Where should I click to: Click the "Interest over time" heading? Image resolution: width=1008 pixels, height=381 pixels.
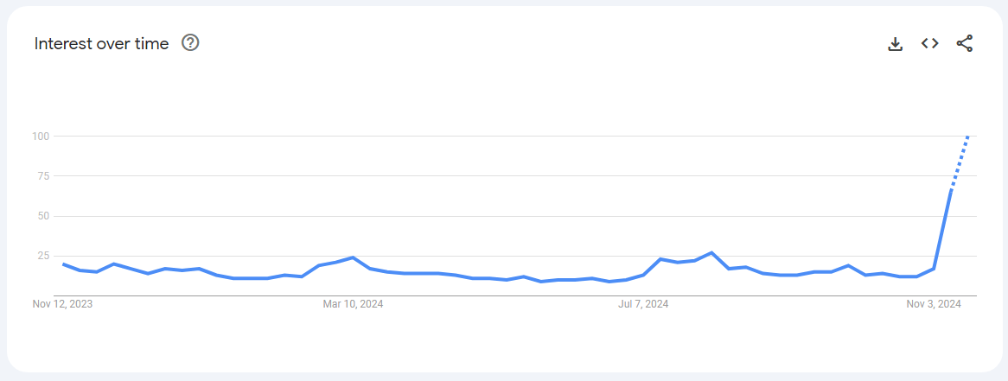coord(101,43)
